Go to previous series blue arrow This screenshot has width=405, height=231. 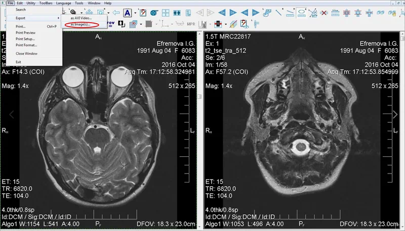point(222,12)
